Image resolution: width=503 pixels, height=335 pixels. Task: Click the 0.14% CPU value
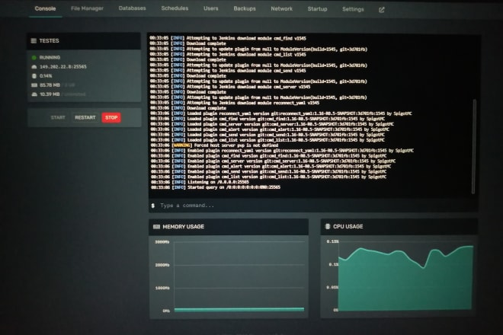tap(46, 76)
